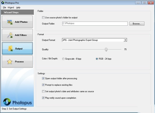
Task: Select RGB - 24 bpp color depth
Action: tap(97, 59)
